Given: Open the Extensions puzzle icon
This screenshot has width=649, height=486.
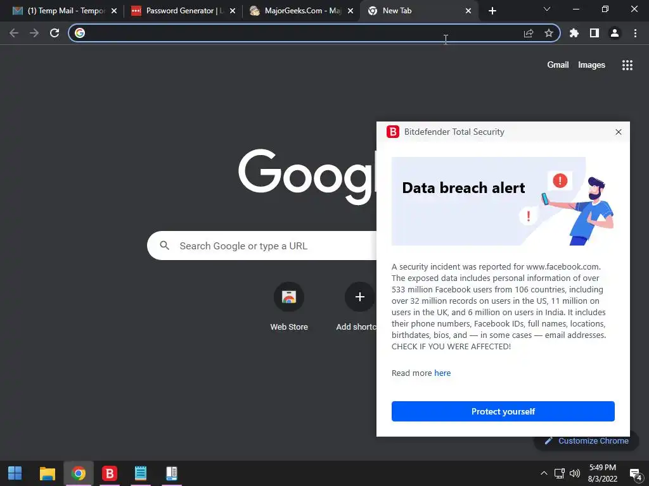Looking at the screenshot, I should tap(574, 33).
